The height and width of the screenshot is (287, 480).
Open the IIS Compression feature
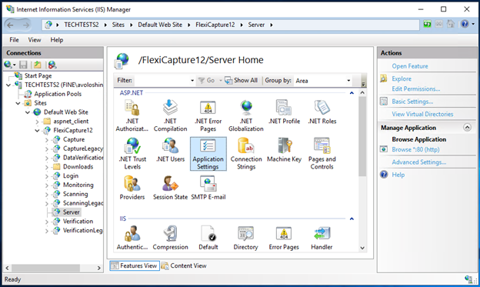(x=170, y=238)
